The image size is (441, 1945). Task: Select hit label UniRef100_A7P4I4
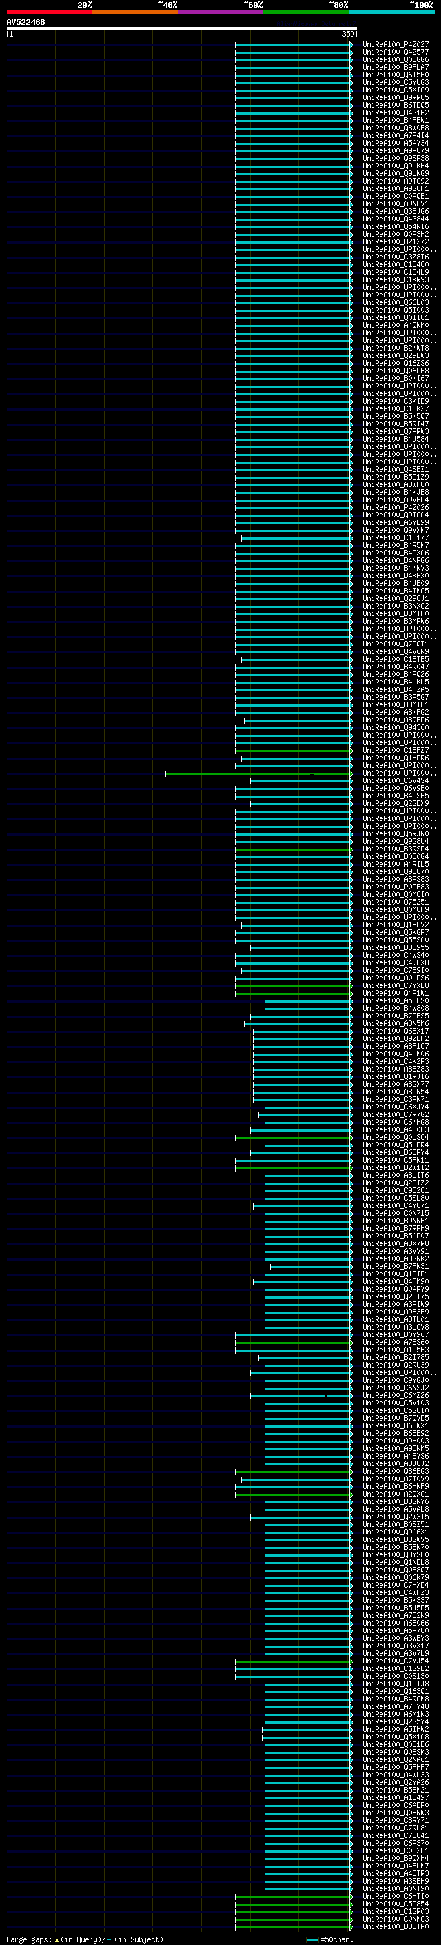pos(395,135)
